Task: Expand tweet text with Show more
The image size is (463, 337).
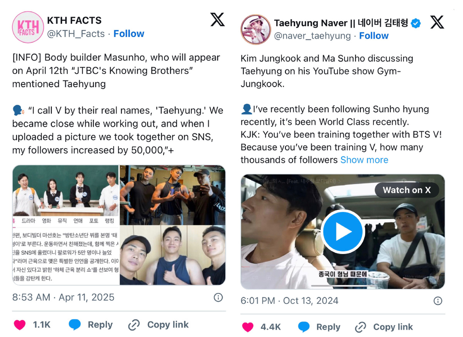Action: pyautogui.click(x=364, y=160)
